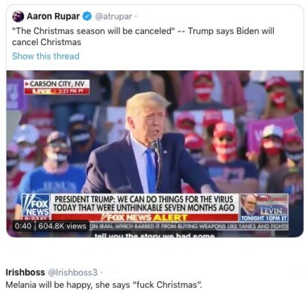Open Aaron Rupar's profile avatar
Image resolution: width=307 pixels, height=296 pixels.
click(x=18, y=16)
